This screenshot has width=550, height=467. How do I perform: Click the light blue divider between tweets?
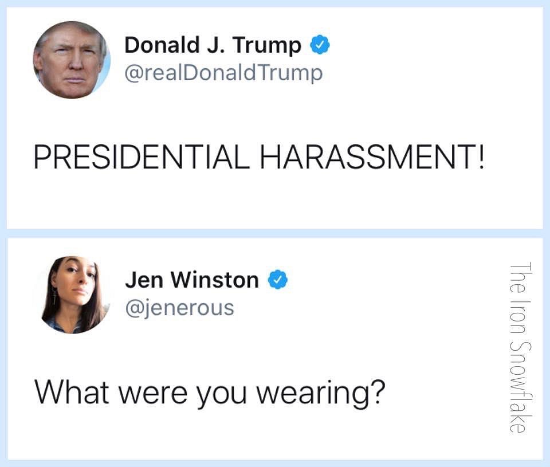[x=275, y=233]
